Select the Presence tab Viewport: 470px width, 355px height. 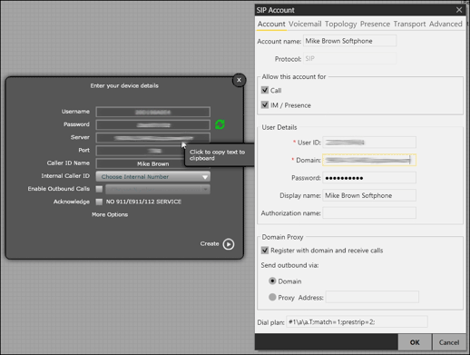click(x=375, y=24)
